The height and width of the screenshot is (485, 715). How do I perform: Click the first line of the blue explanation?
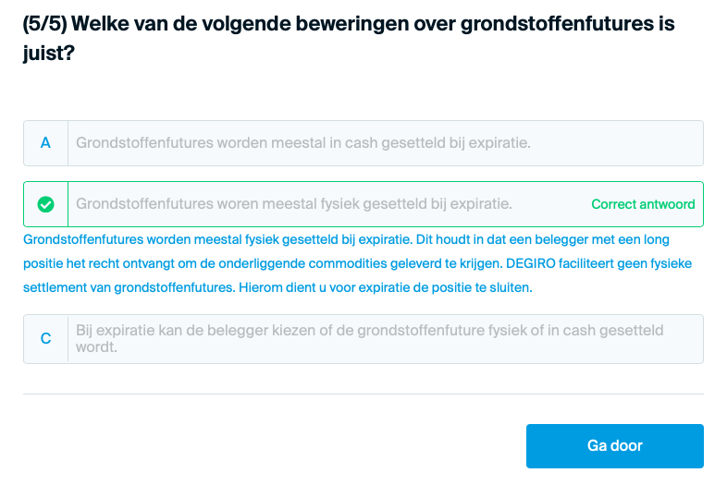(346, 239)
